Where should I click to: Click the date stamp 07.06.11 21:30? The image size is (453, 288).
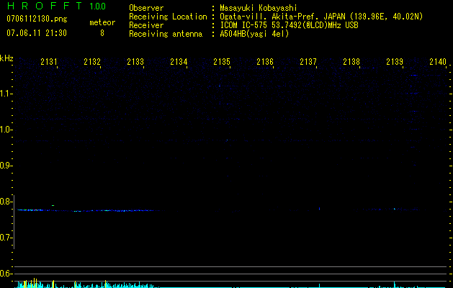tap(37, 33)
